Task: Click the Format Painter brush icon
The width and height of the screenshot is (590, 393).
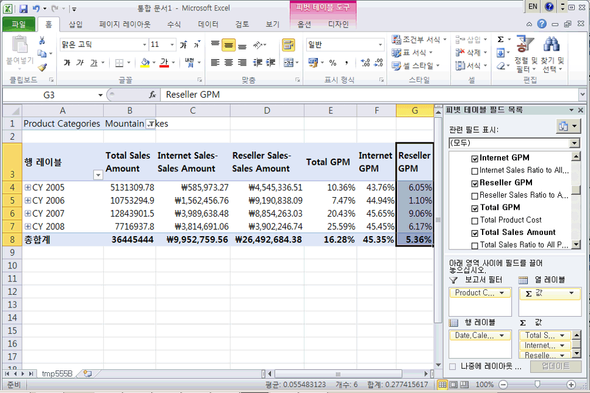Action: coord(42,67)
